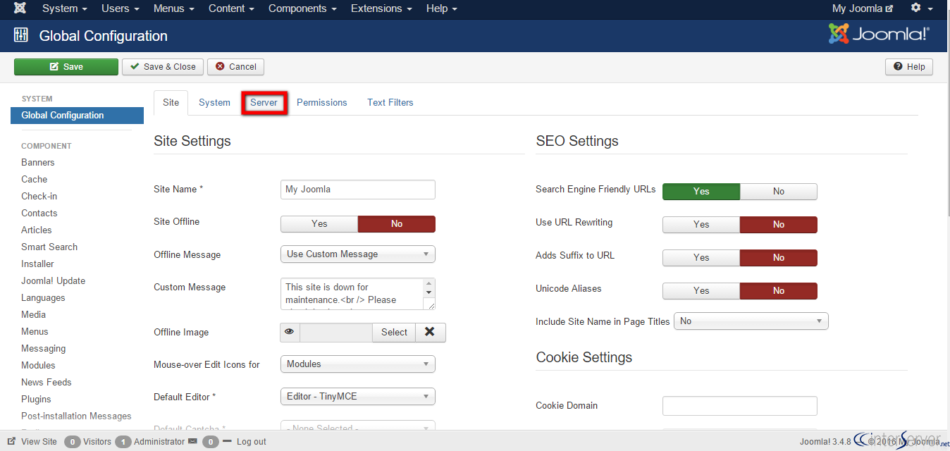
Task: Open My Joomla site link
Action: click(x=863, y=8)
